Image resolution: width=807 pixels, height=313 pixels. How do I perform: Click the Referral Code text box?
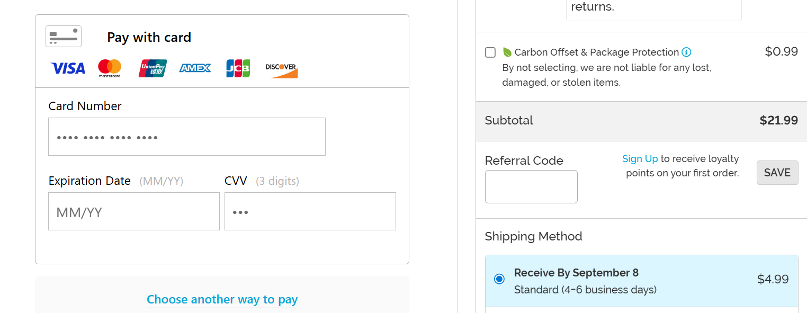point(531,186)
